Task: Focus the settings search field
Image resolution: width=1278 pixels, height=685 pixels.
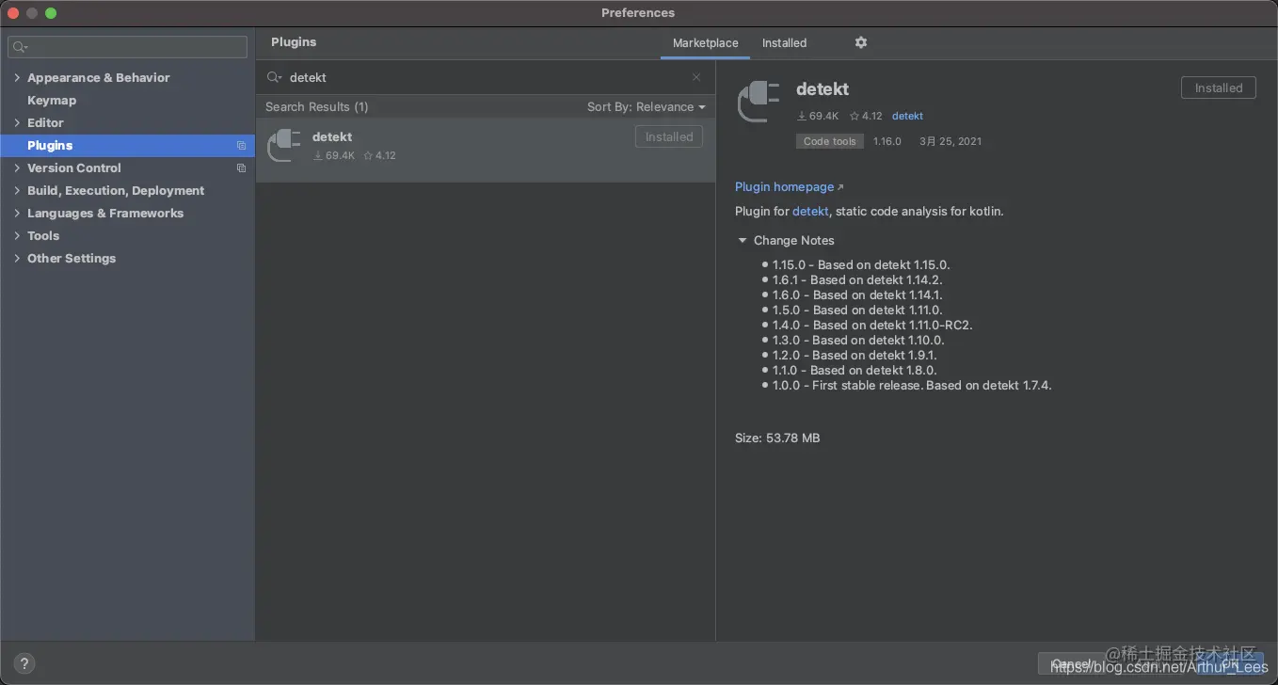Action: (127, 46)
